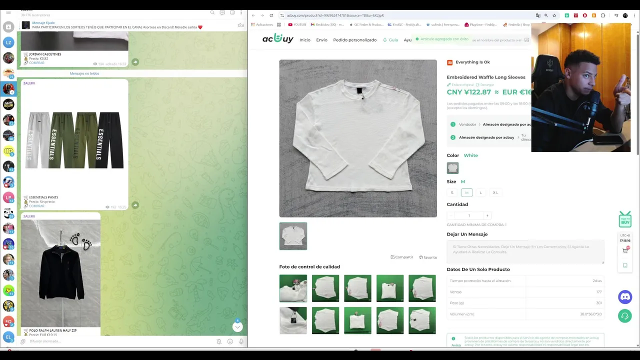This screenshot has width=640, height=360.
Task: Open the first quality control photo
Action: [x=293, y=288]
